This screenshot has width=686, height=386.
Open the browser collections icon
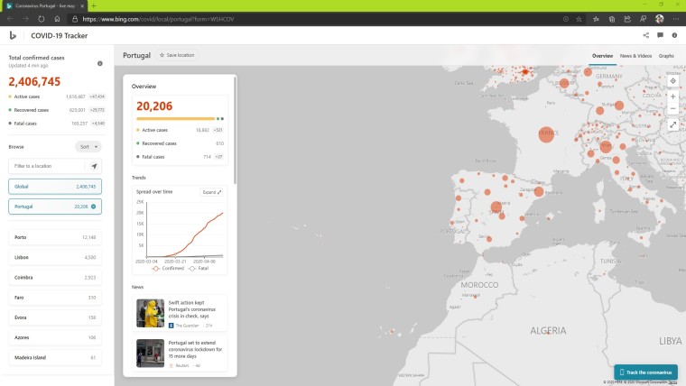point(612,19)
